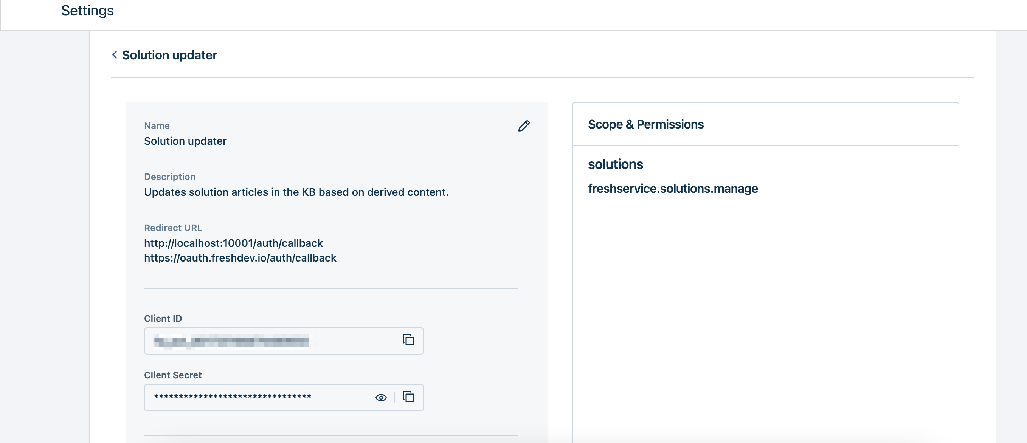This screenshot has width=1027, height=443.
Task: Copy the Client Secret value
Action: click(x=409, y=397)
